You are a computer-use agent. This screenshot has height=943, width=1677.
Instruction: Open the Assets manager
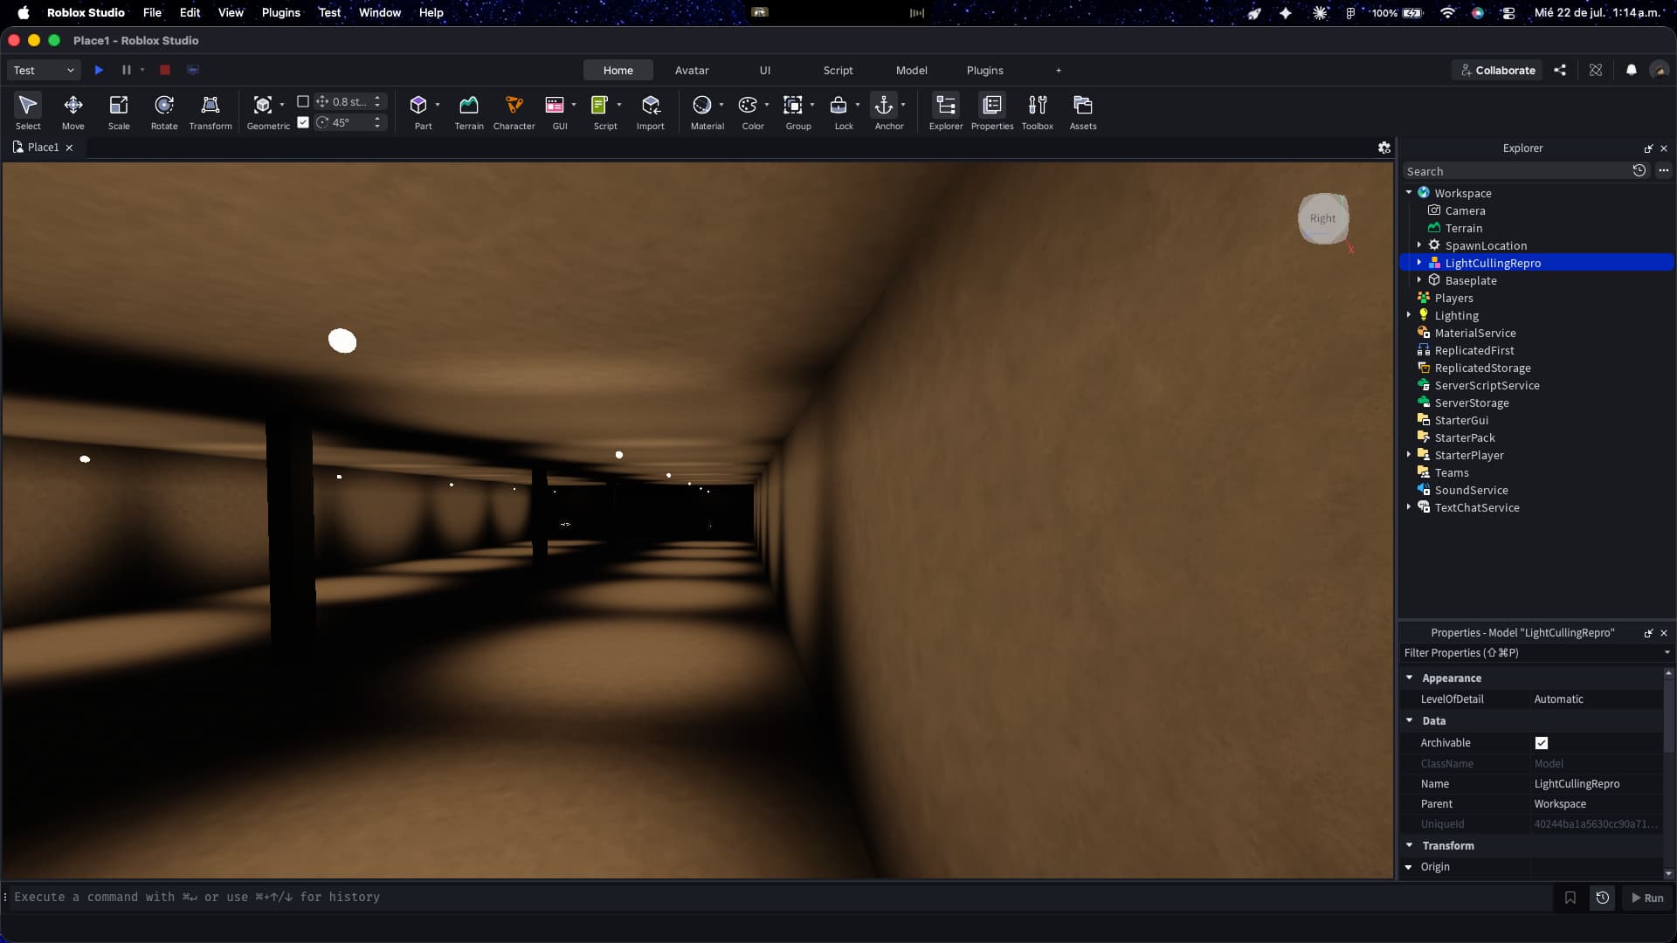click(1083, 112)
